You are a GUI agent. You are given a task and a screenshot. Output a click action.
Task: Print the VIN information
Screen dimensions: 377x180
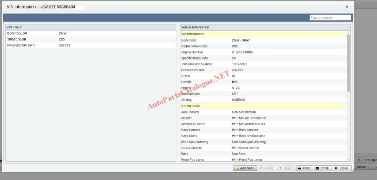(304, 168)
